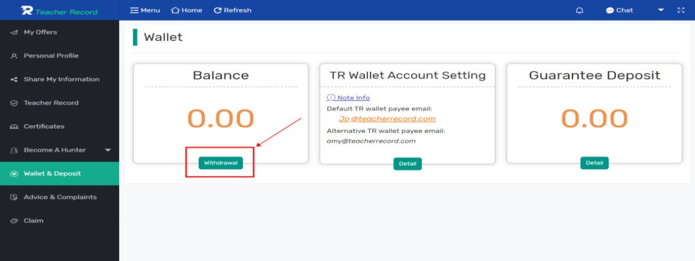The image size is (695, 261).
Task: Click the Claim sidebar icon
Action: 14,221
